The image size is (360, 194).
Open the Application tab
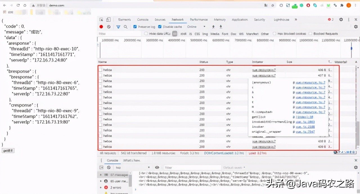tap(240, 20)
